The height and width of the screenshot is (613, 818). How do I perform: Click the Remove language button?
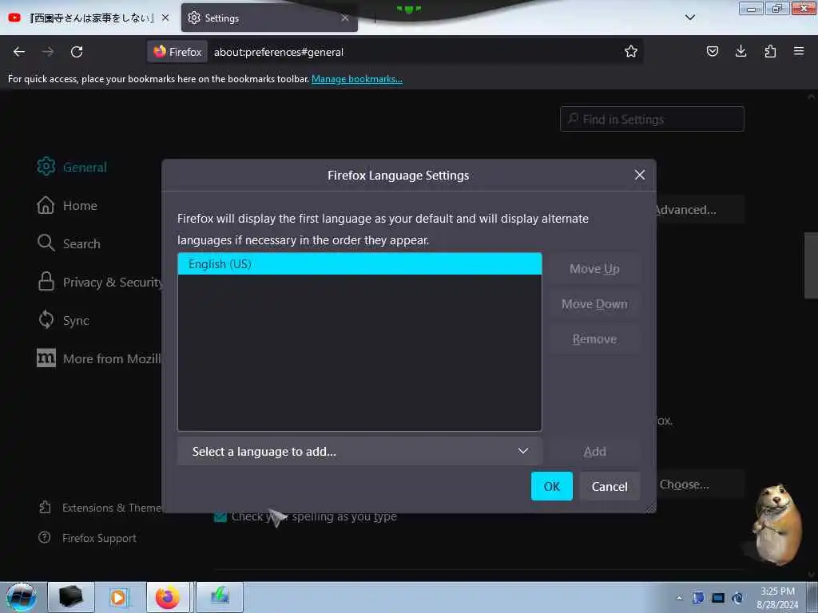594,339
